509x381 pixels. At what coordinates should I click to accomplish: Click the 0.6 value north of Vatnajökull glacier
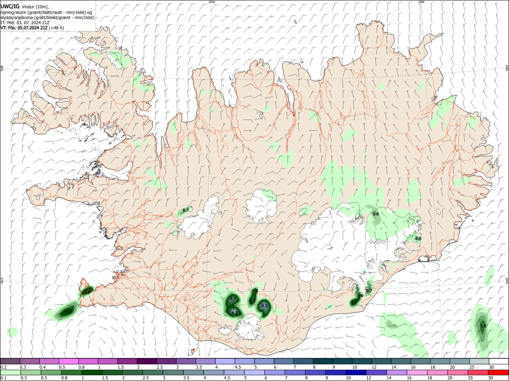coord(376,214)
